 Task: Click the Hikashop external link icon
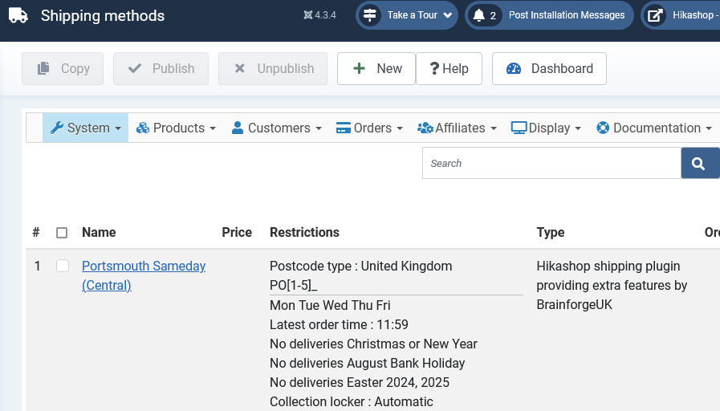click(655, 15)
